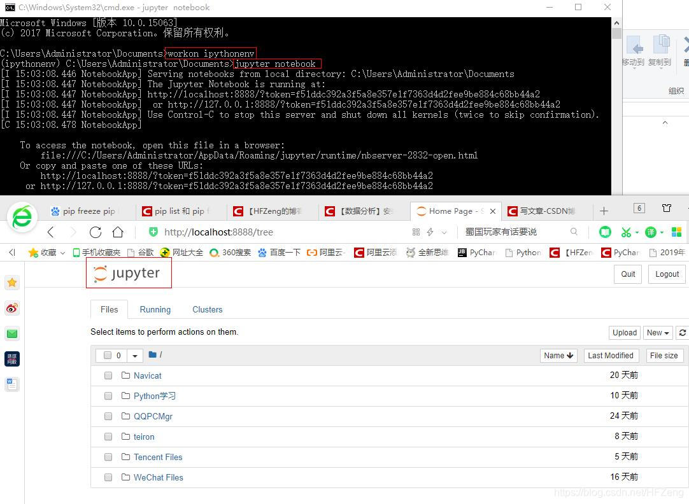This screenshot has width=689, height=504.
Task: Click the 360 browser logo icon
Action: (22, 217)
